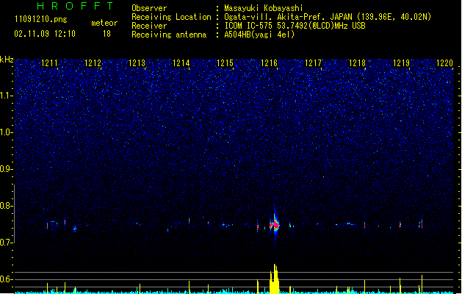462x294 pixels.
Task: Click the 1217 time marker
Action: click(313, 63)
